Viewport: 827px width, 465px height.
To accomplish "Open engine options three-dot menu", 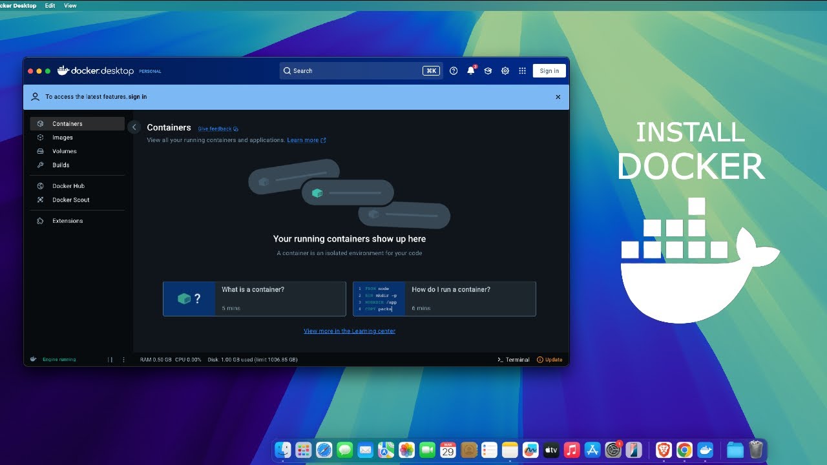I will [x=124, y=360].
